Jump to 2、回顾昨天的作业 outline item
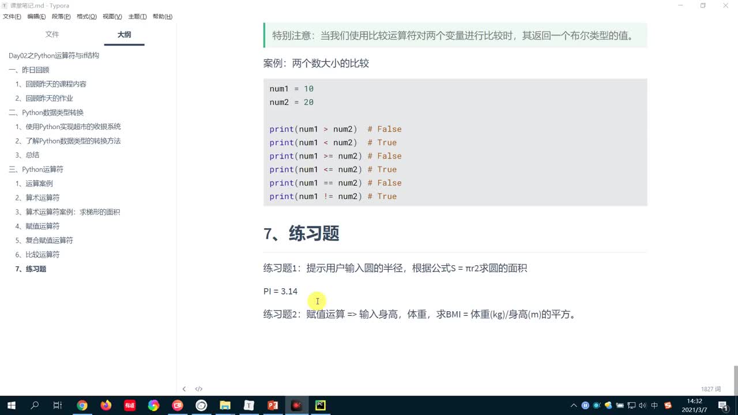738x415 pixels. point(44,99)
